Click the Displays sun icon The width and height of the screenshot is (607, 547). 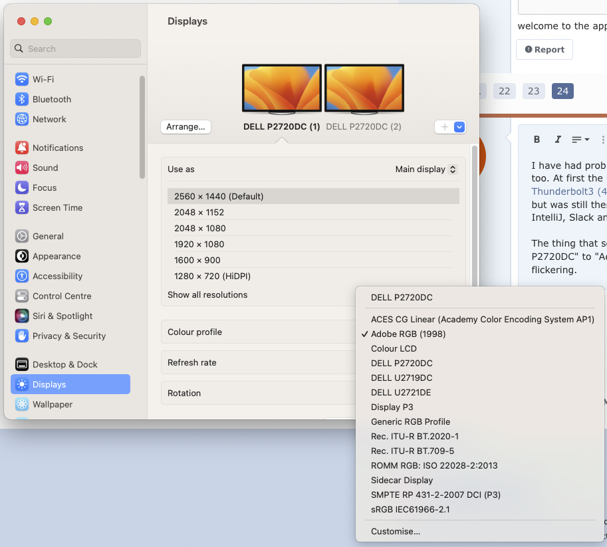click(22, 384)
